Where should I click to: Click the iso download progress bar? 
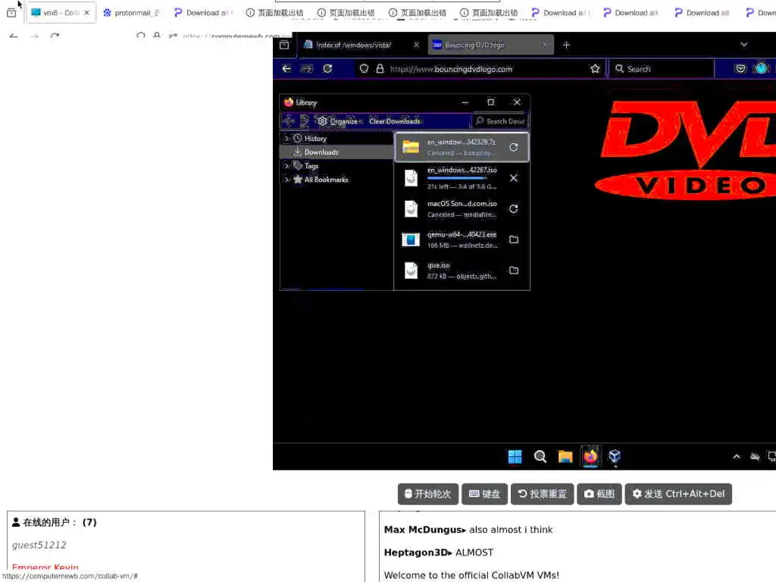point(457,178)
